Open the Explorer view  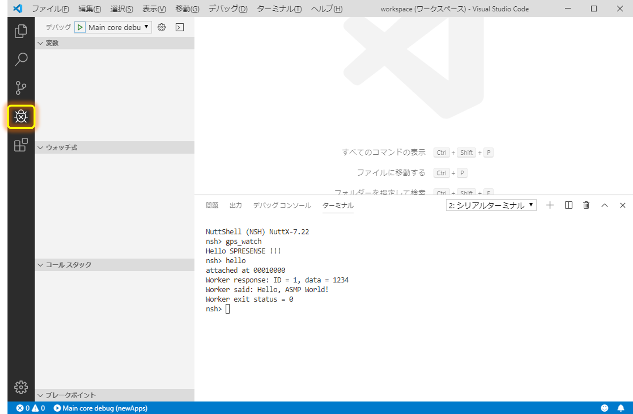21,31
